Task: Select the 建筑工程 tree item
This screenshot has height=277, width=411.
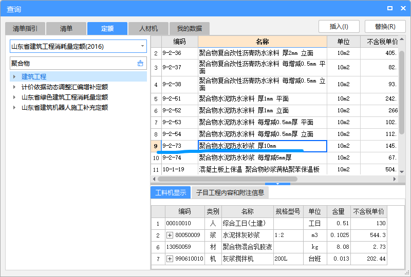Action: point(34,77)
